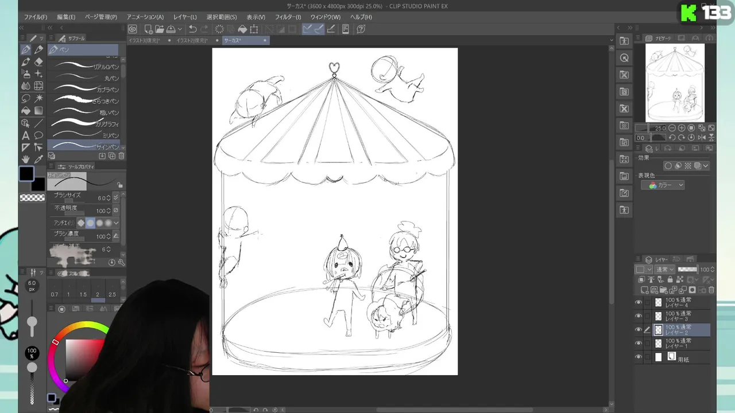
Task: Select the Airbrush tool
Action: [26, 74]
